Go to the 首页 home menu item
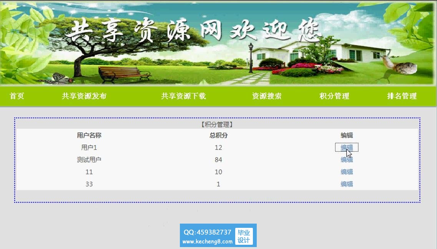 pyautogui.click(x=17, y=96)
